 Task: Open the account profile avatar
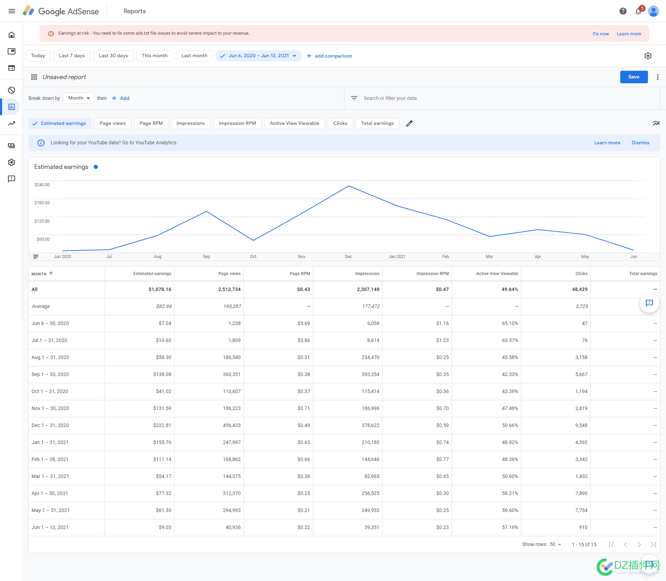point(654,11)
